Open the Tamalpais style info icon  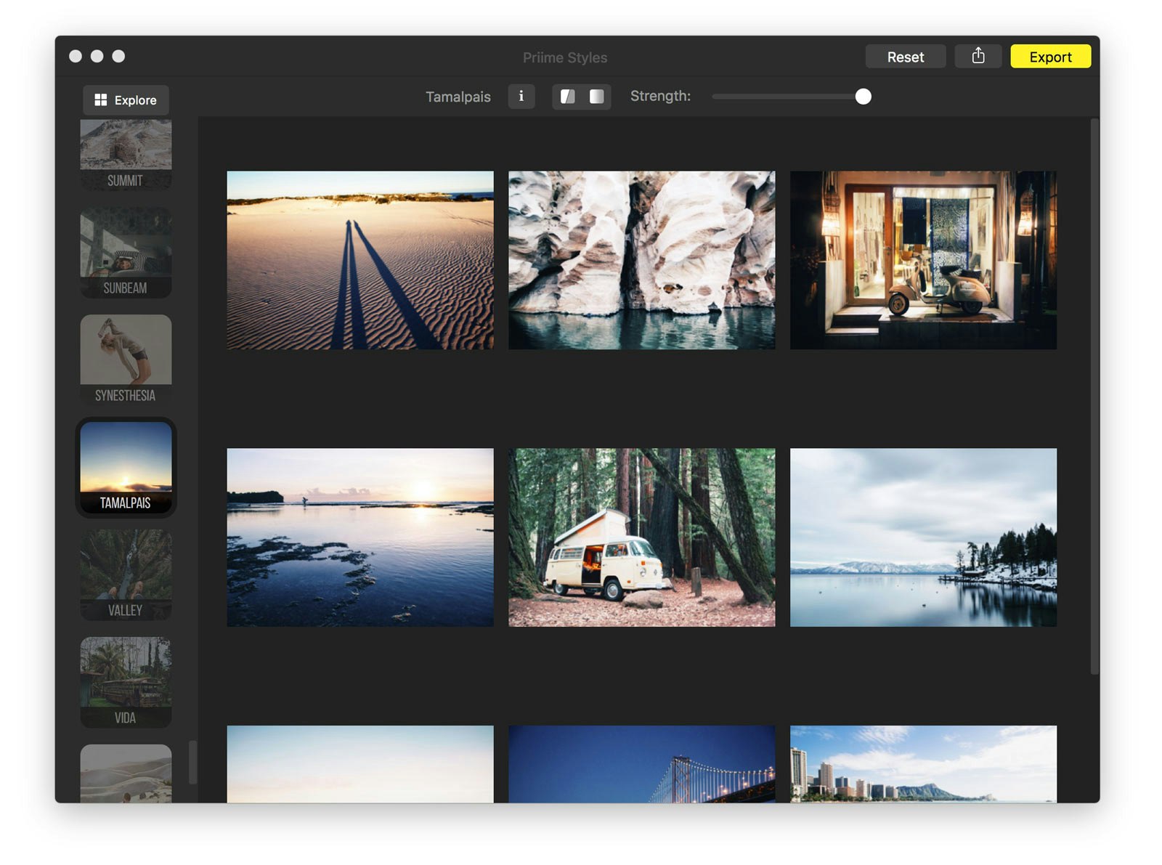coord(521,97)
